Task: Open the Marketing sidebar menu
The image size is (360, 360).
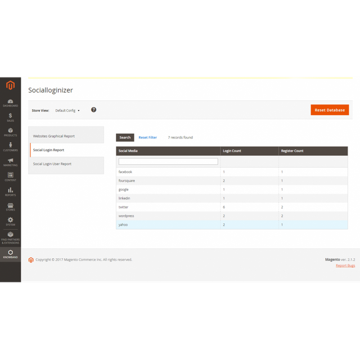Action: coord(10,162)
